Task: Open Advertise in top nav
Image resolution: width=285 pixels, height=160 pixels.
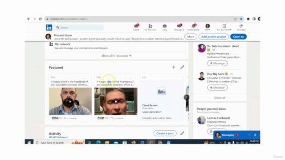Action: (x=241, y=28)
